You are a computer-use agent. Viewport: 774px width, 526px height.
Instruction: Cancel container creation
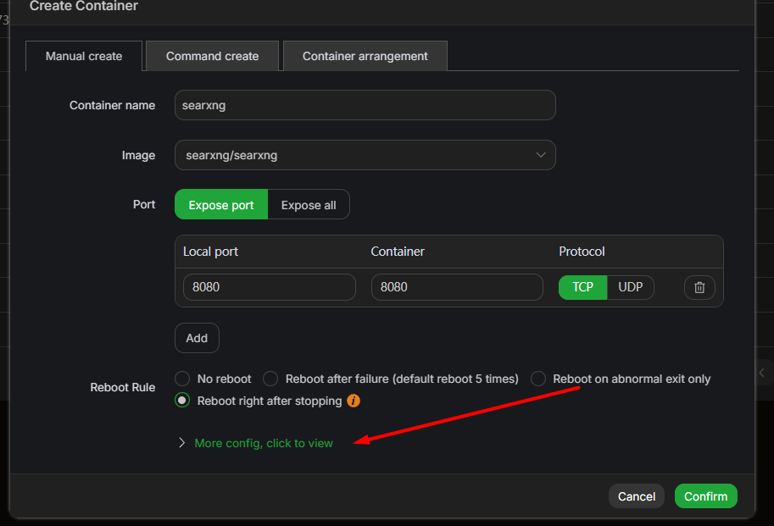point(637,496)
